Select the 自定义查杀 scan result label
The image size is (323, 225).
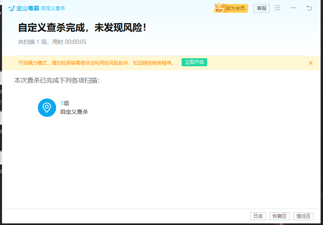74,112
